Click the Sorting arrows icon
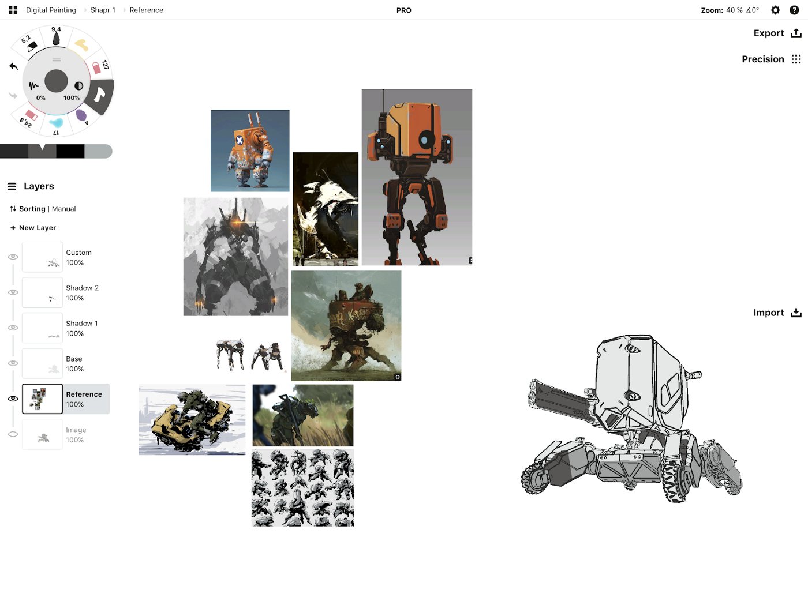808x605 pixels. click(13, 209)
